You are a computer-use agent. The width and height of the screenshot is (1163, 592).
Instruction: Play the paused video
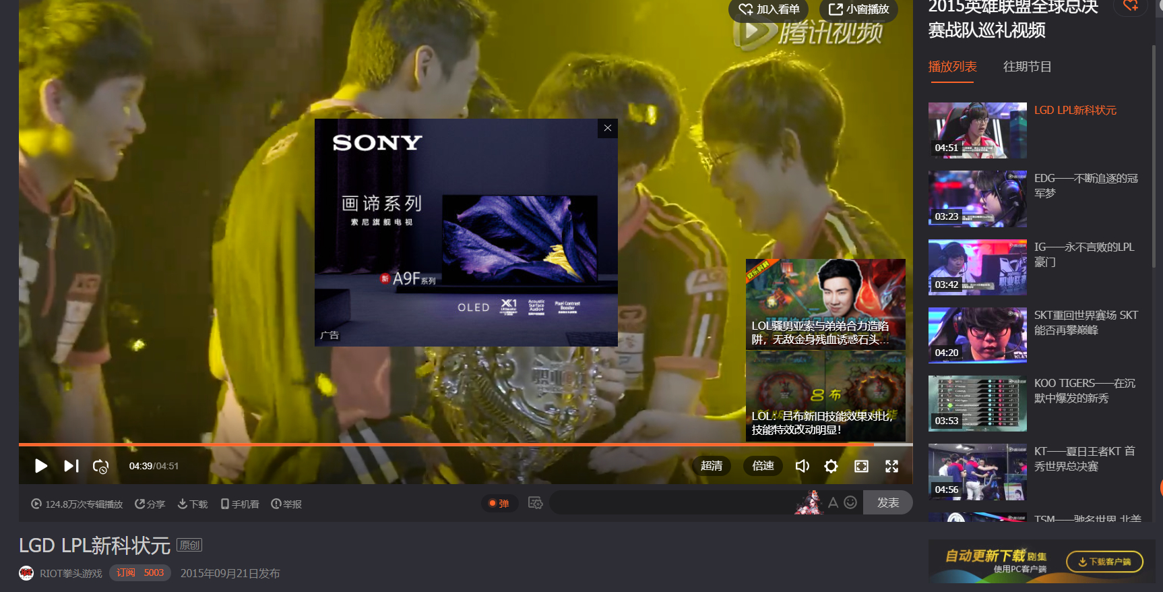41,466
